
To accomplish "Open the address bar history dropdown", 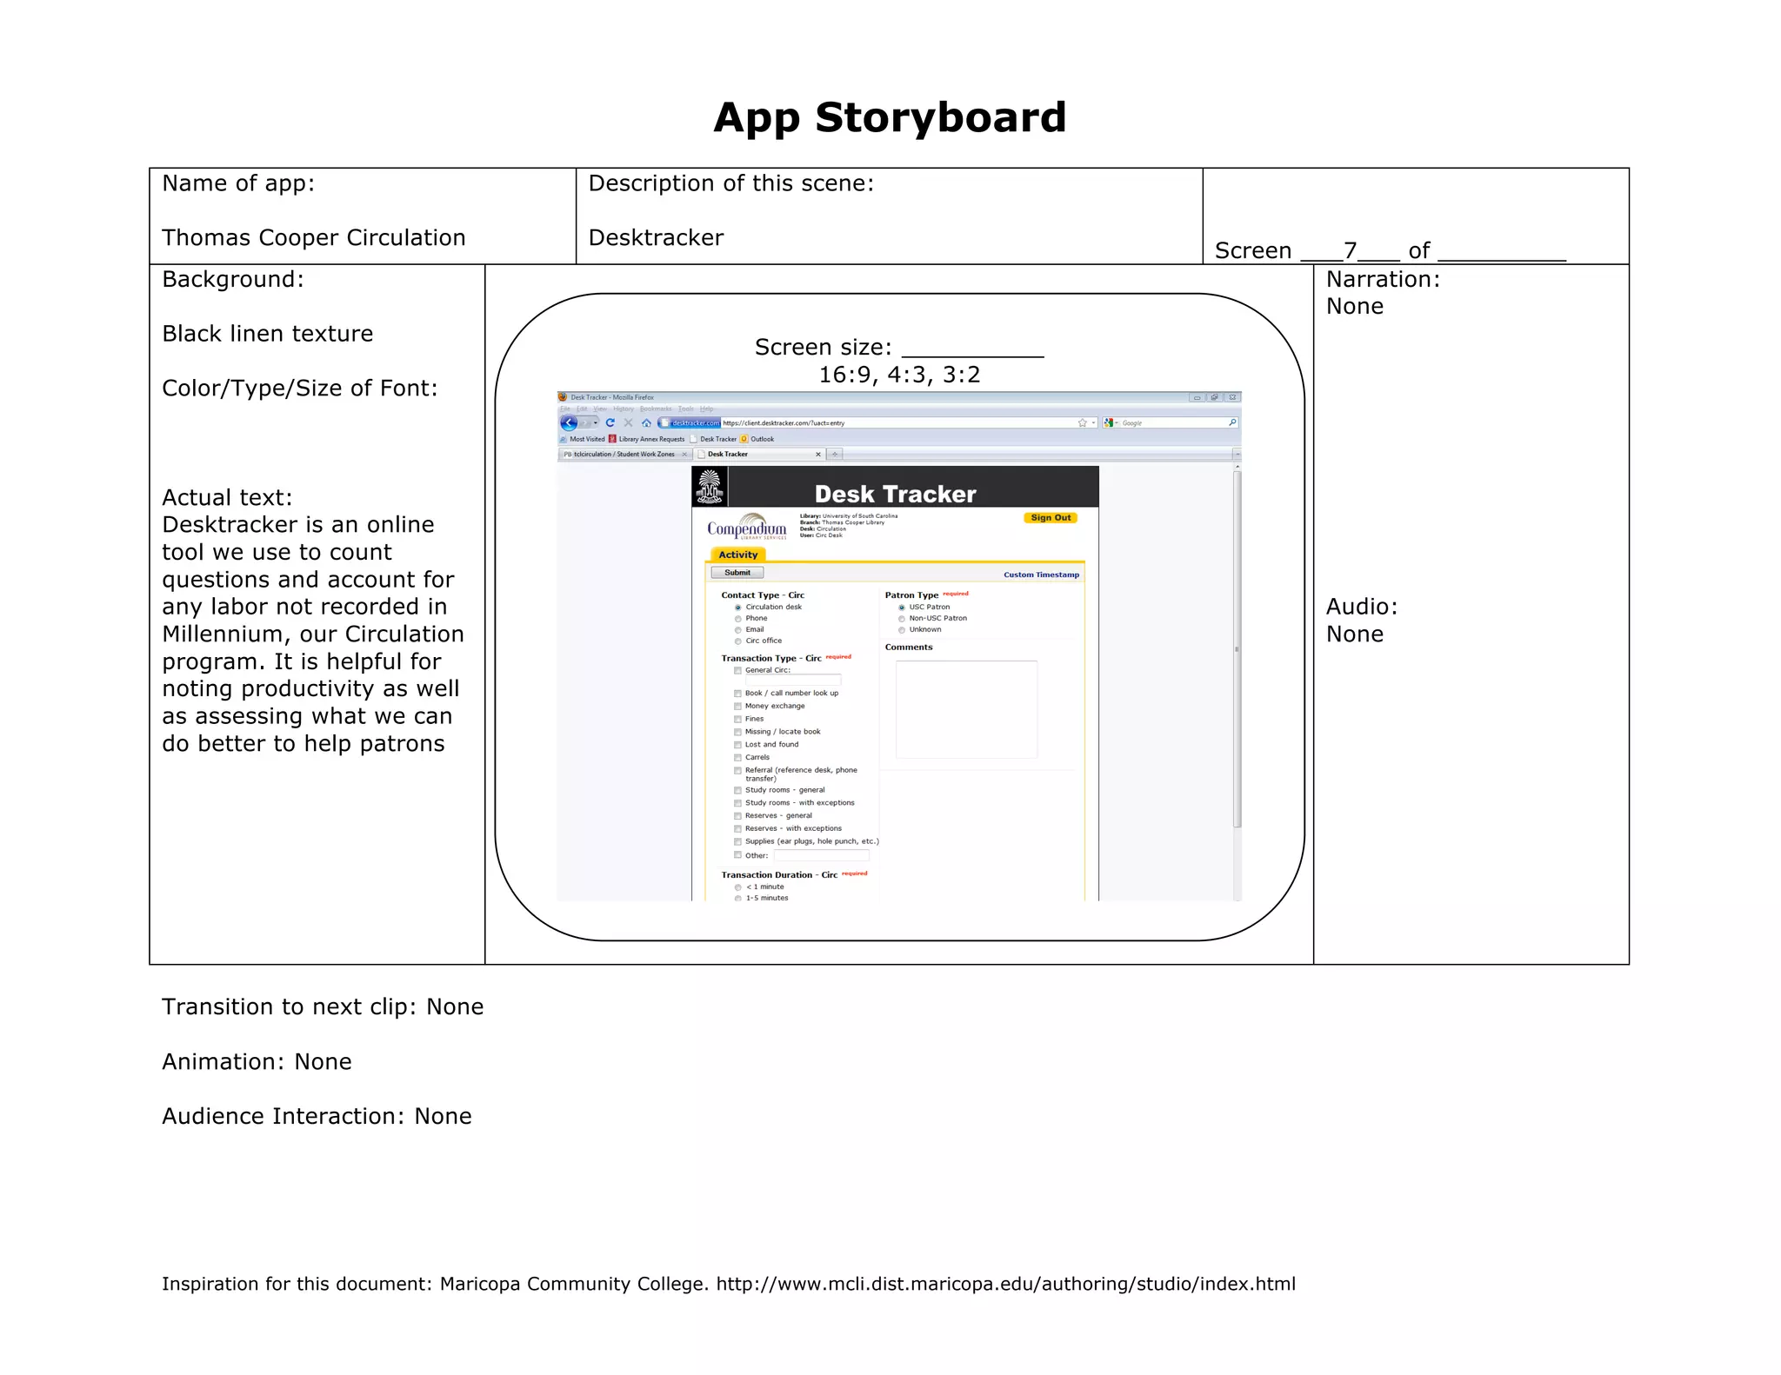I will pos(1093,423).
